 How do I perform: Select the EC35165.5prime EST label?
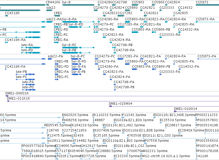click(107, 136)
